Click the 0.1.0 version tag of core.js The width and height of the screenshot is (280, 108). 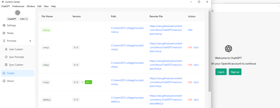(x=76, y=47)
